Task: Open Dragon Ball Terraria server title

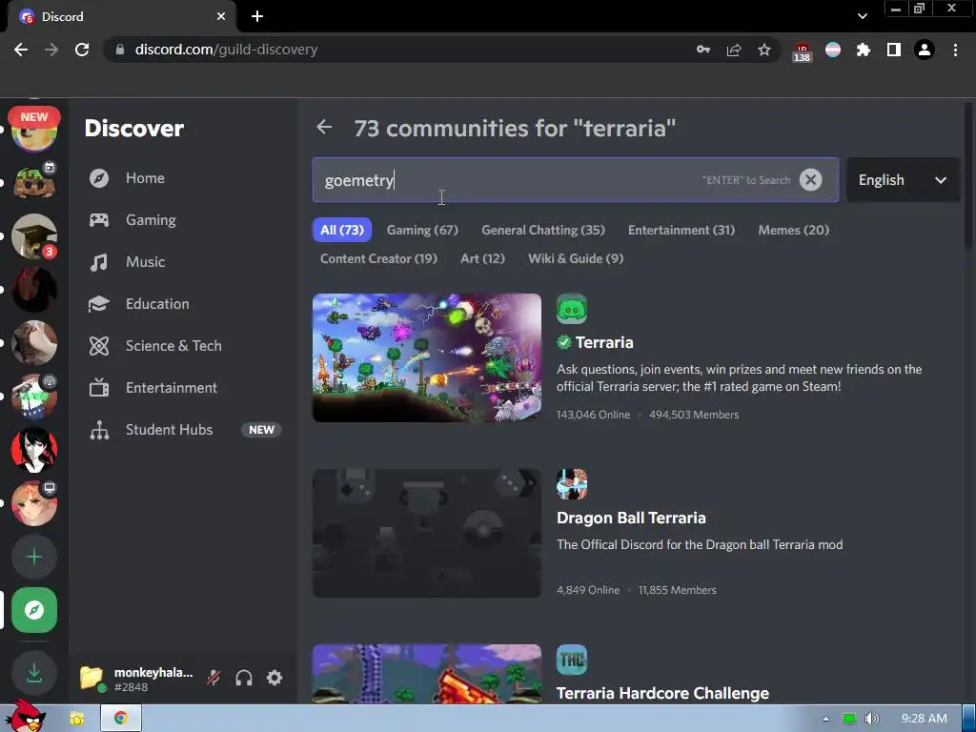Action: (x=631, y=518)
